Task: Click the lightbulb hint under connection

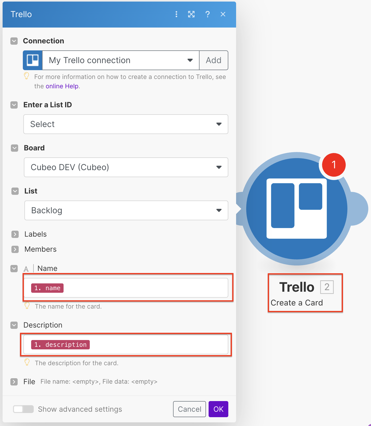Action: (26, 76)
